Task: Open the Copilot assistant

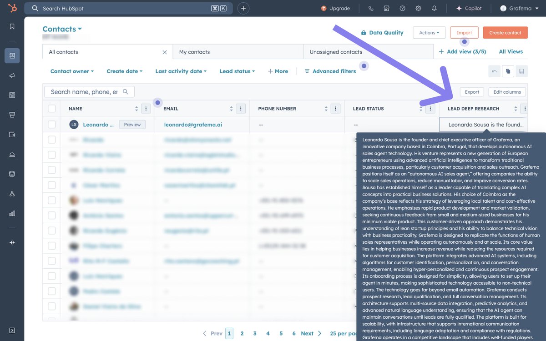Action: tap(469, 8)
